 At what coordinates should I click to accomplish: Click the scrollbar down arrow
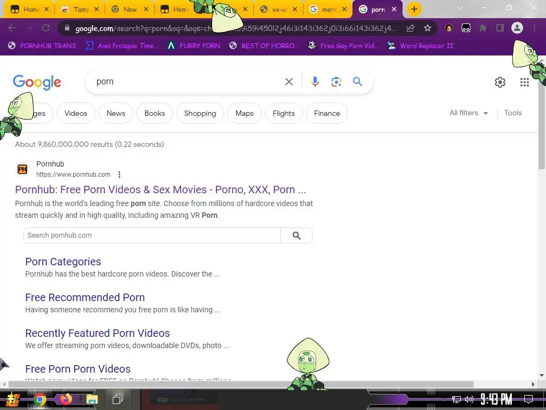(542, 375)
